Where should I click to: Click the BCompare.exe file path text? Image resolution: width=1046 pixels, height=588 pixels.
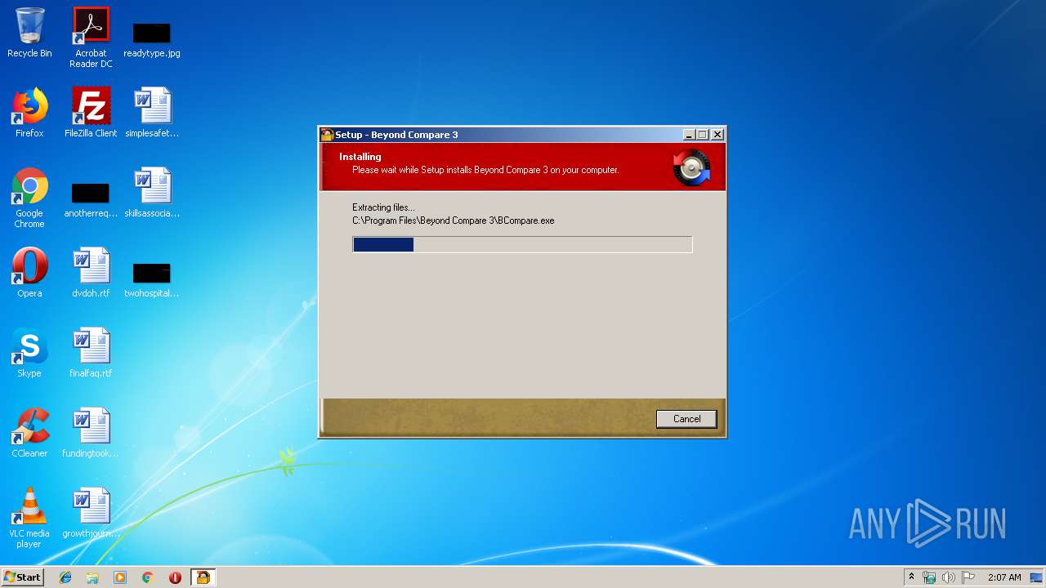[x=454, y=220]
